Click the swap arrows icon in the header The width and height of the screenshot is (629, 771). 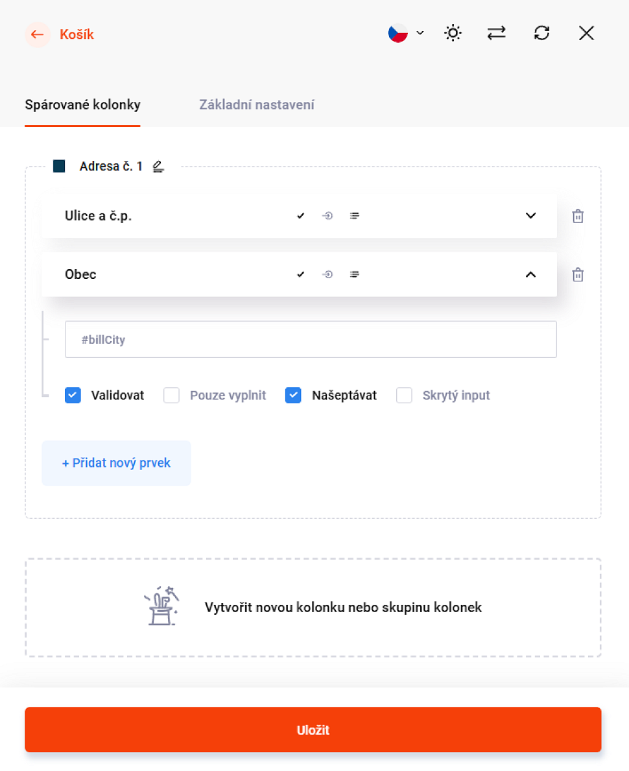[x=496, y=32]
